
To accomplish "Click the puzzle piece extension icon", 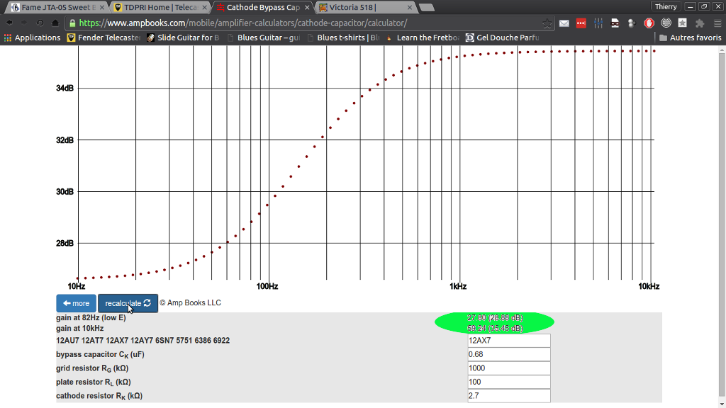I will [x=700, y=23].
